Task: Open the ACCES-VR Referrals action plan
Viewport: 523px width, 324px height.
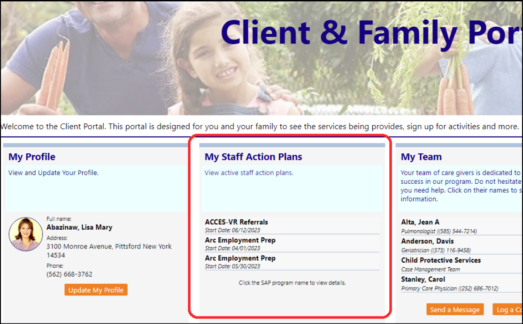Action: tap(237, 222)
